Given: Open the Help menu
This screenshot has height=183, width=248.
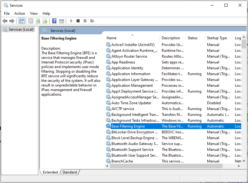Looking at the screenshot, I should click(x=46, y=13).
